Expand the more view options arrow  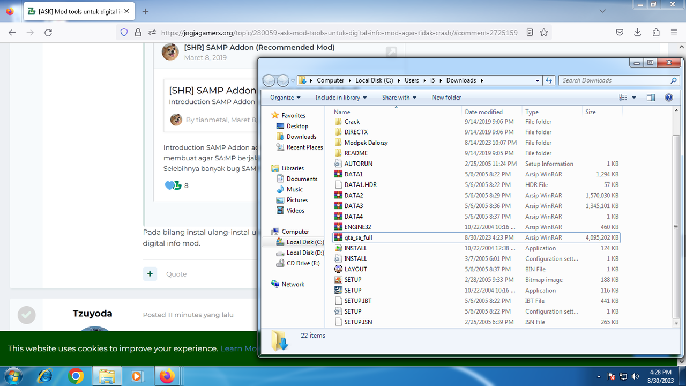tap(634, 98)
